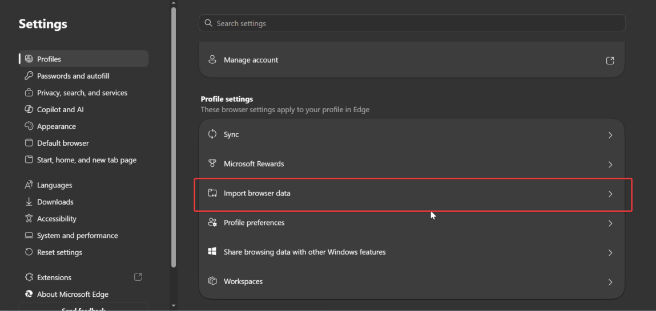Click the Manage account person icon

[212, 59]
